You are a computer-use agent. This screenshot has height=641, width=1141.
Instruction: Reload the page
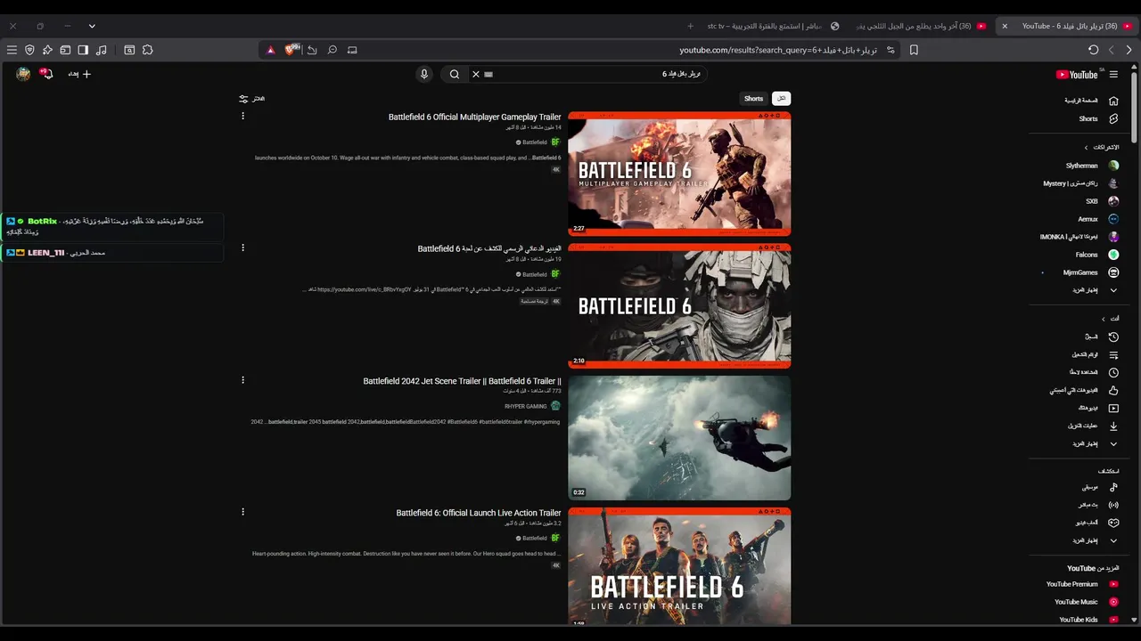pos(1094,50)
